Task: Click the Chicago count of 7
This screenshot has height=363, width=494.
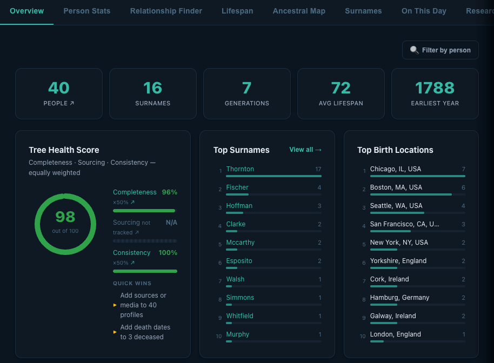Action: coord(463,169)
